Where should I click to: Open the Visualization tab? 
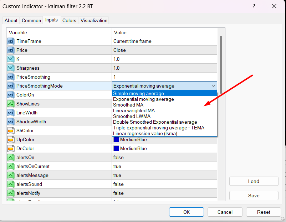point(94,20)
